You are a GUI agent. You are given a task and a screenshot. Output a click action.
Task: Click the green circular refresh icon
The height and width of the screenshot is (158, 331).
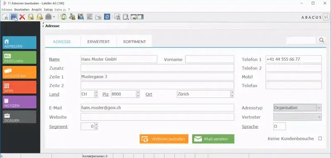[64, 17]
